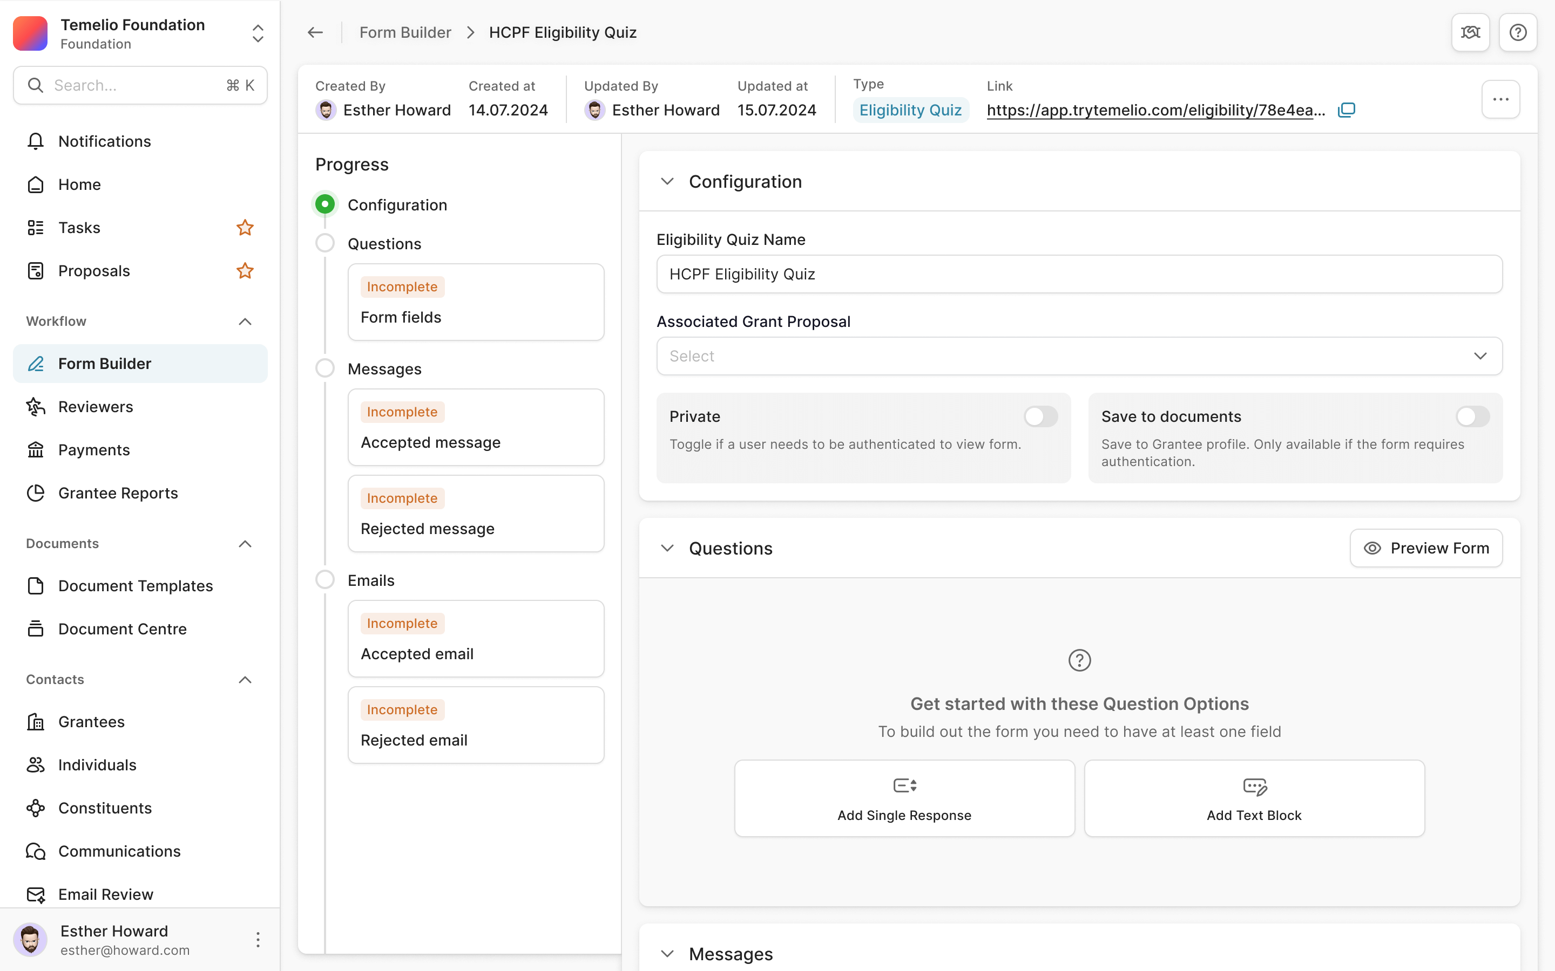Screen dimensions: 1555x971
Task: Open the help question mark icon
Action: click(x=1518, y=32)
